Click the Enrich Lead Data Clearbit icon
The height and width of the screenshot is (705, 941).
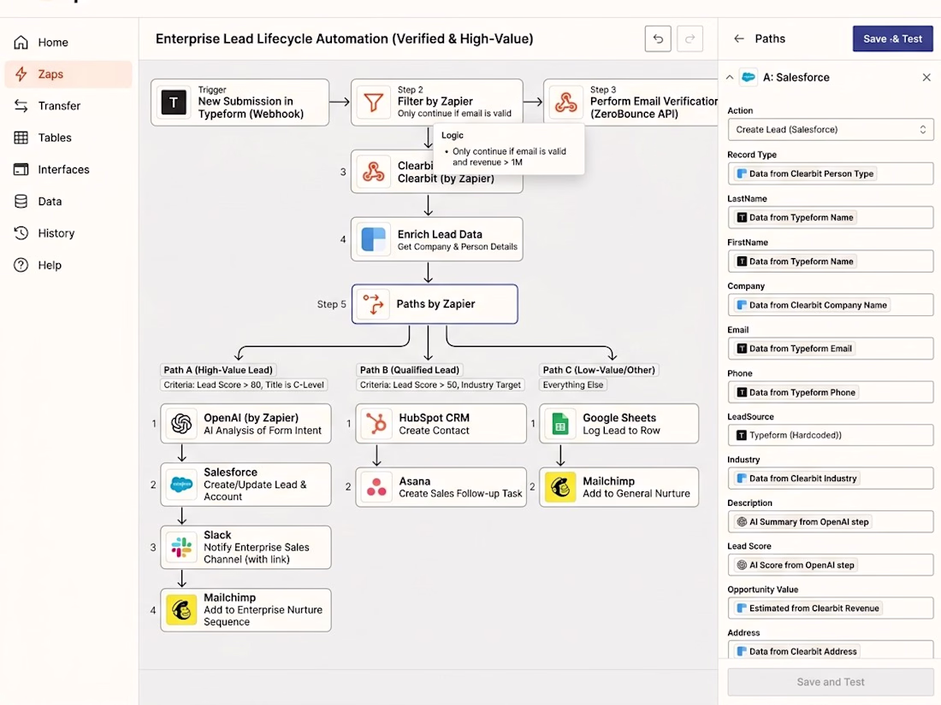(373, 239)
